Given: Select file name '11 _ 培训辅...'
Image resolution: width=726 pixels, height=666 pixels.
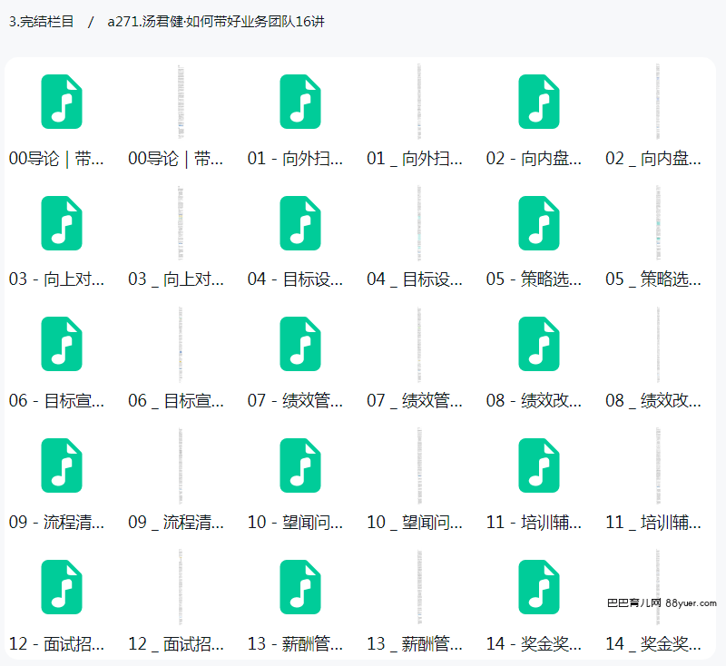Looking at the screenshot, I should [x=653, y=522].
